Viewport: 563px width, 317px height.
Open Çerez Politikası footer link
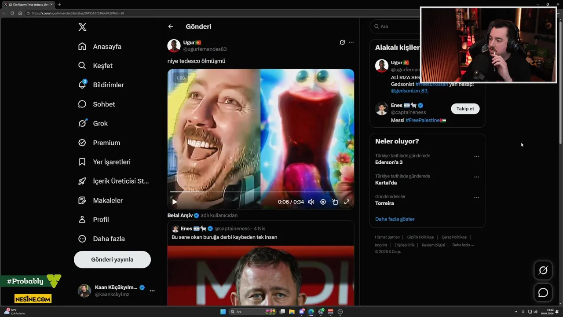[454, 237]
